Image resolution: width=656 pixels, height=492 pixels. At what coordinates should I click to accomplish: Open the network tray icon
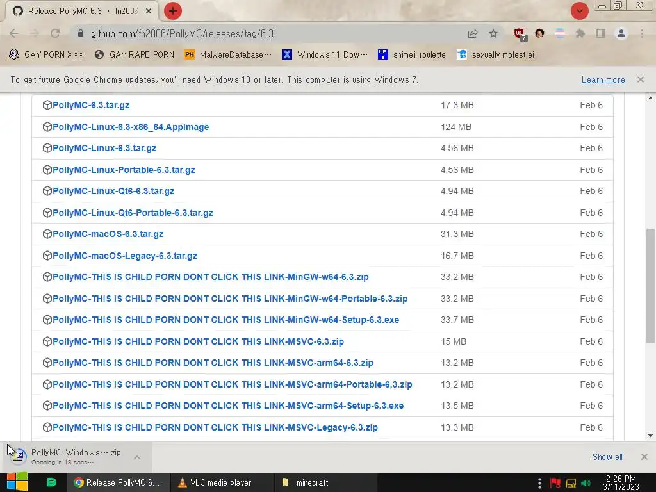tap(571, 483)
